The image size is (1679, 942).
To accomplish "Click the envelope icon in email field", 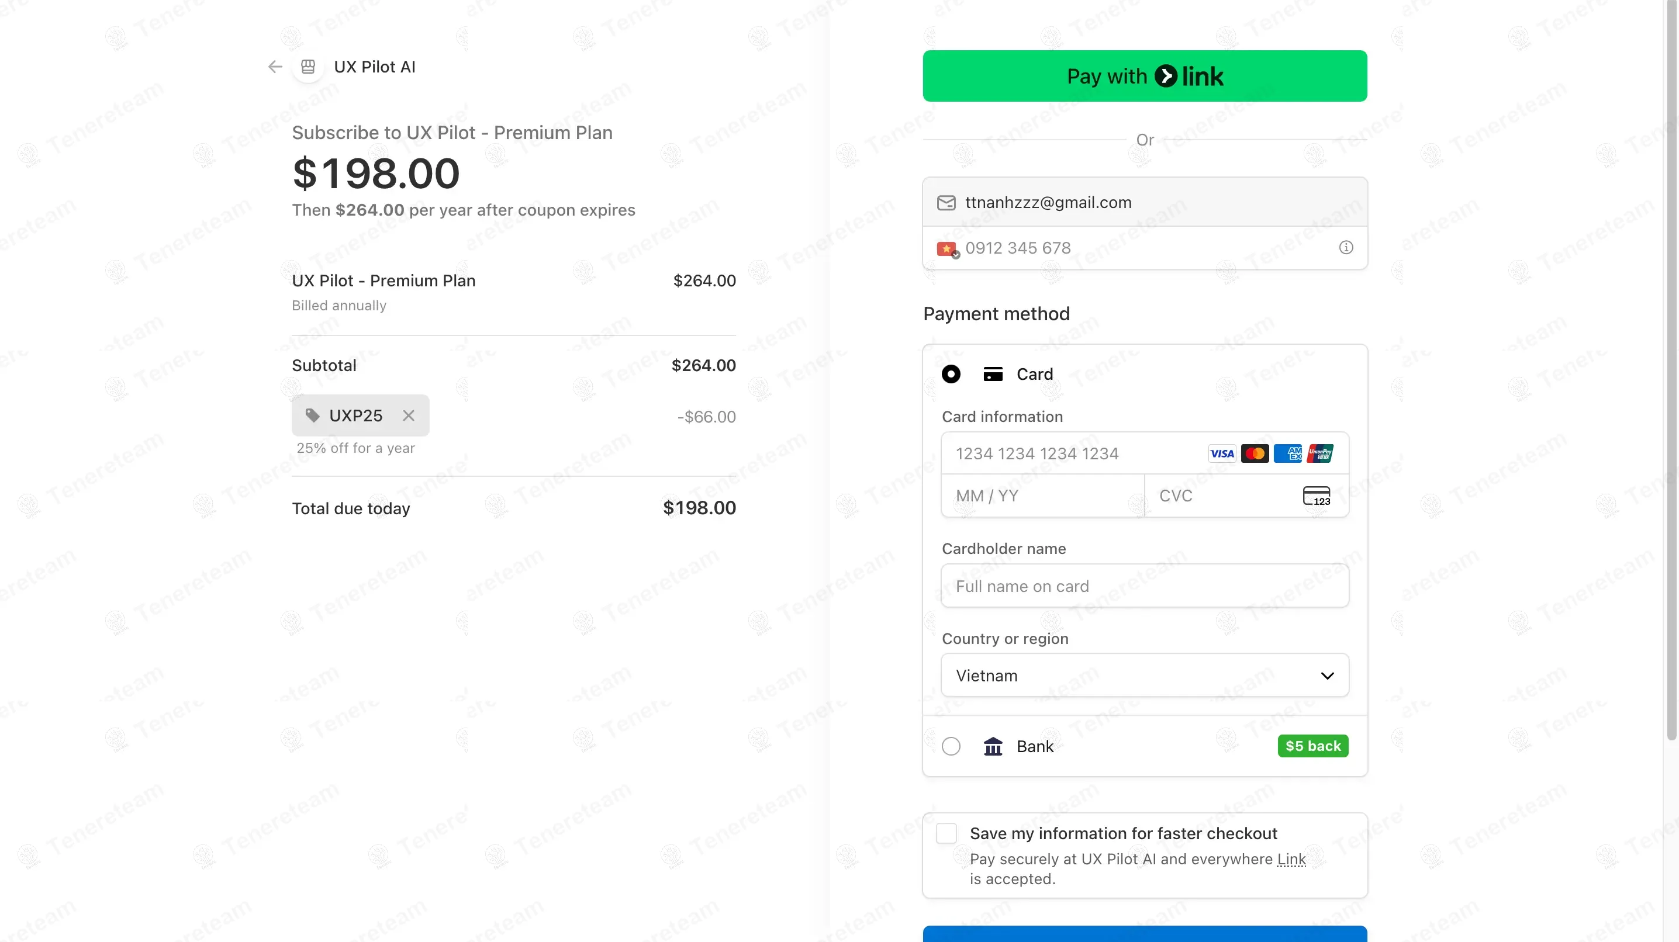I will 946,203.
